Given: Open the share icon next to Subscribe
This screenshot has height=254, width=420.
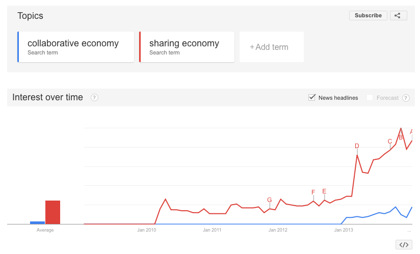Looking at the screenshot, I should click(398, 15).
